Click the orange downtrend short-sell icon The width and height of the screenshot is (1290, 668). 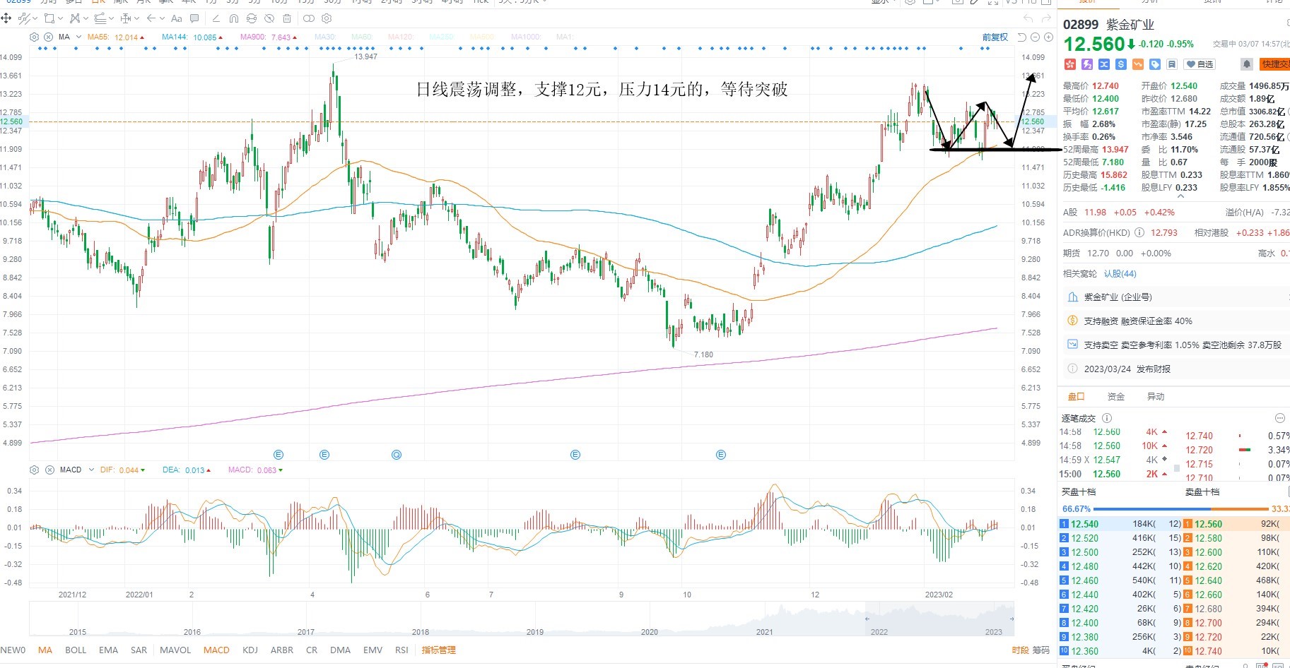(x=1138, y=64)
